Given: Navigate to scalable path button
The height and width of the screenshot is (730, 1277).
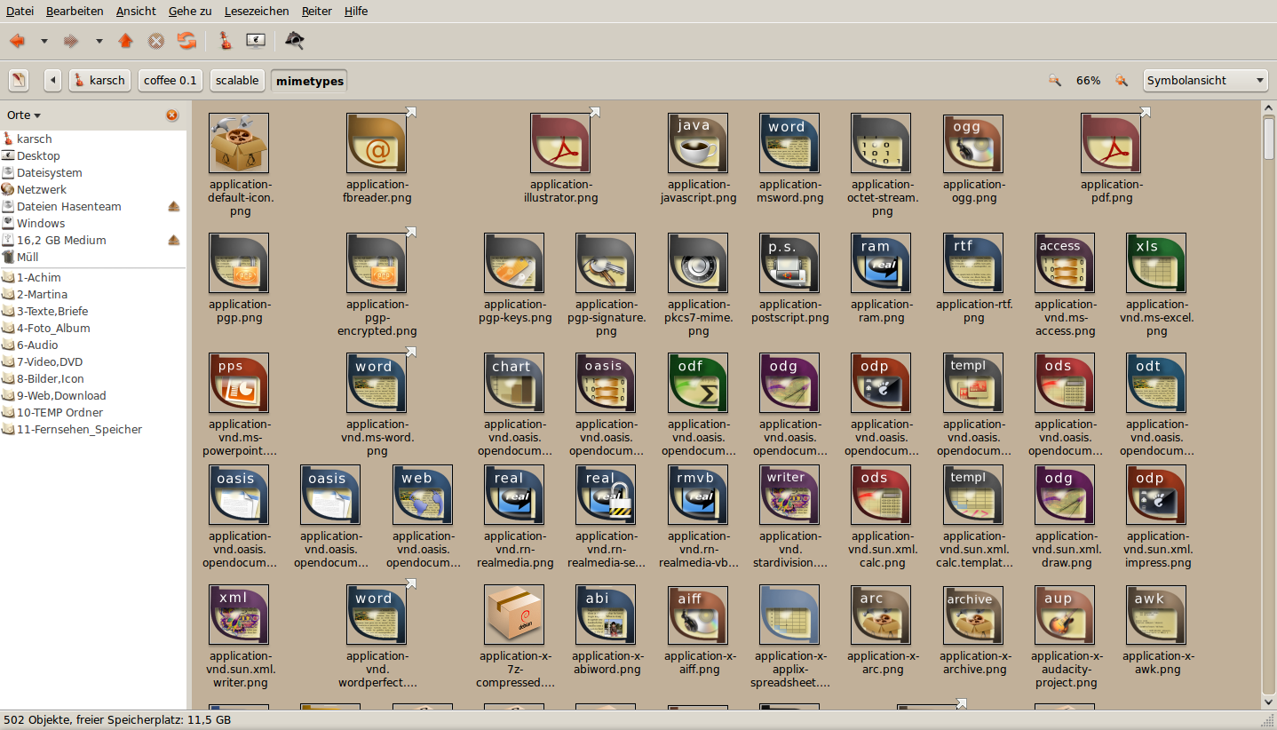Looking at the screenshot, I should [x=237, y=80].
